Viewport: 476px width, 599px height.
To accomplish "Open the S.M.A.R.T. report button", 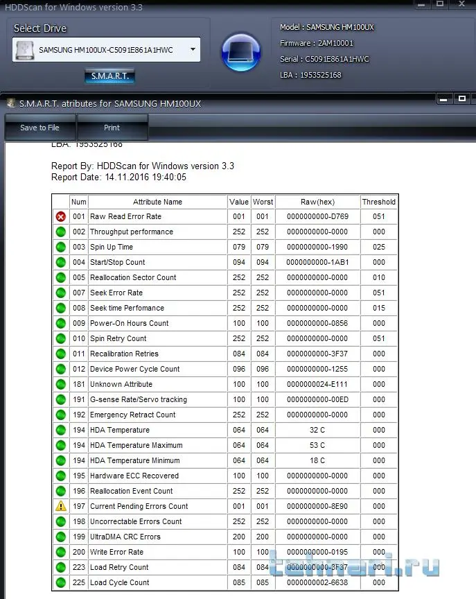I will click(110, 76).
